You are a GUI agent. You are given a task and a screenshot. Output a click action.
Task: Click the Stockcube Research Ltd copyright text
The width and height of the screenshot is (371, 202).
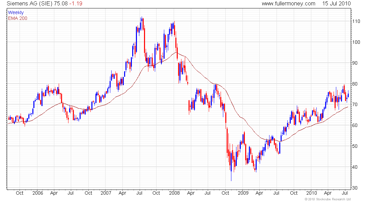[328, 199]
